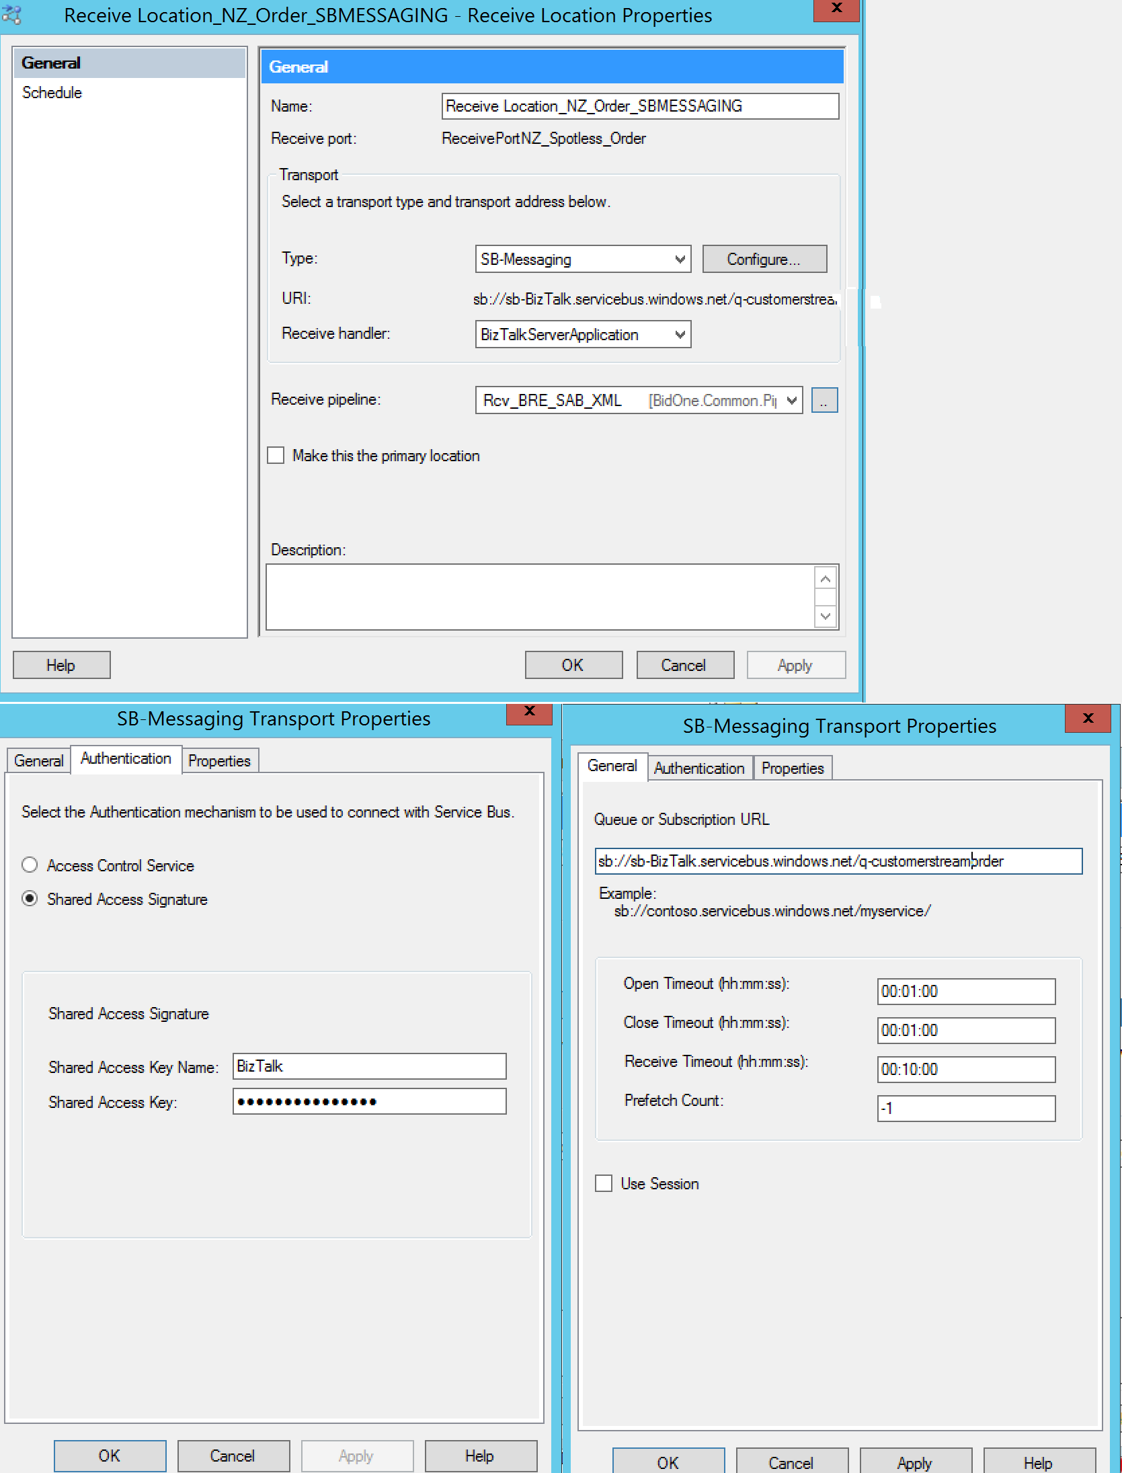Click the Shared Access Key Name field
The width and height of the screenshot is (1122, 1473).
(x=370, y=1066)
